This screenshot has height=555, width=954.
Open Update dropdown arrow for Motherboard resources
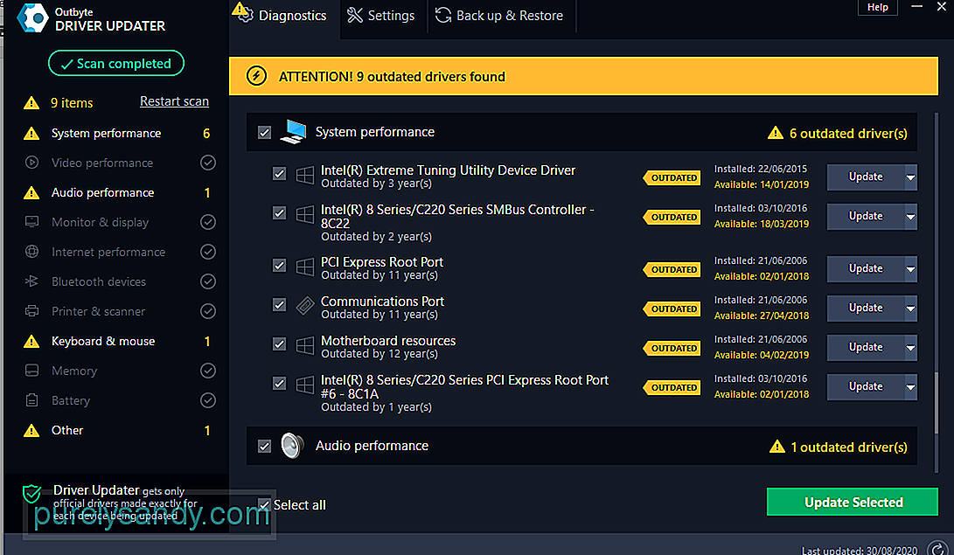click(x=911, y=348)
